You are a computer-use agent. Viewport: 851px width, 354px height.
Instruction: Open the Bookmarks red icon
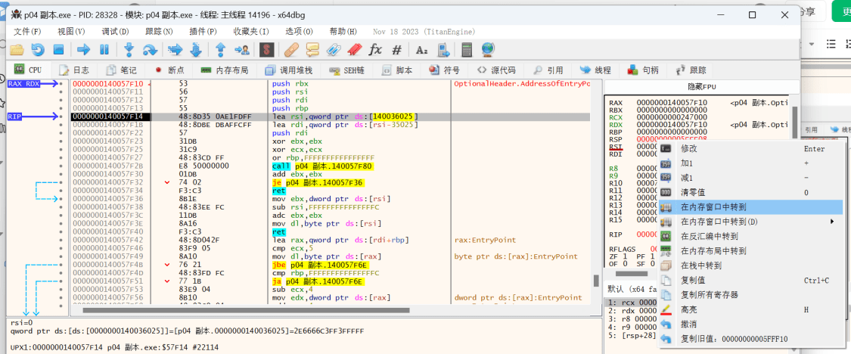click(354, 50)
